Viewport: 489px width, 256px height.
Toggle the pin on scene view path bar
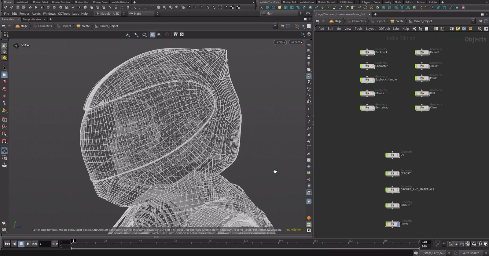click(x=282, y=26)
